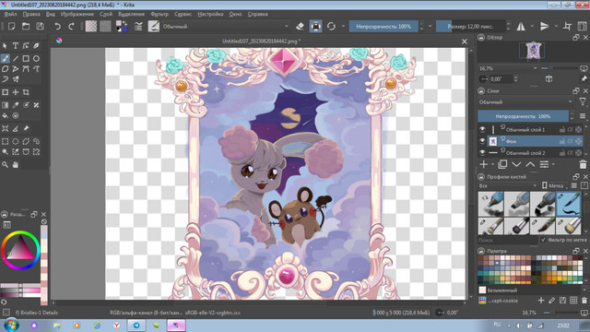Hide the 'Обычный слой 2' layer
Screen dimensions: 590x332
pos(482,153)
